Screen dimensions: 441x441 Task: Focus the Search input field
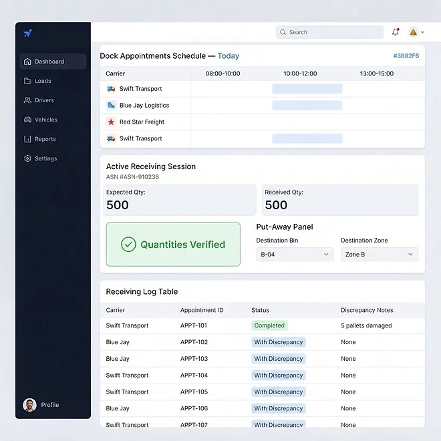pyautogui.click(x=329, y=32)
